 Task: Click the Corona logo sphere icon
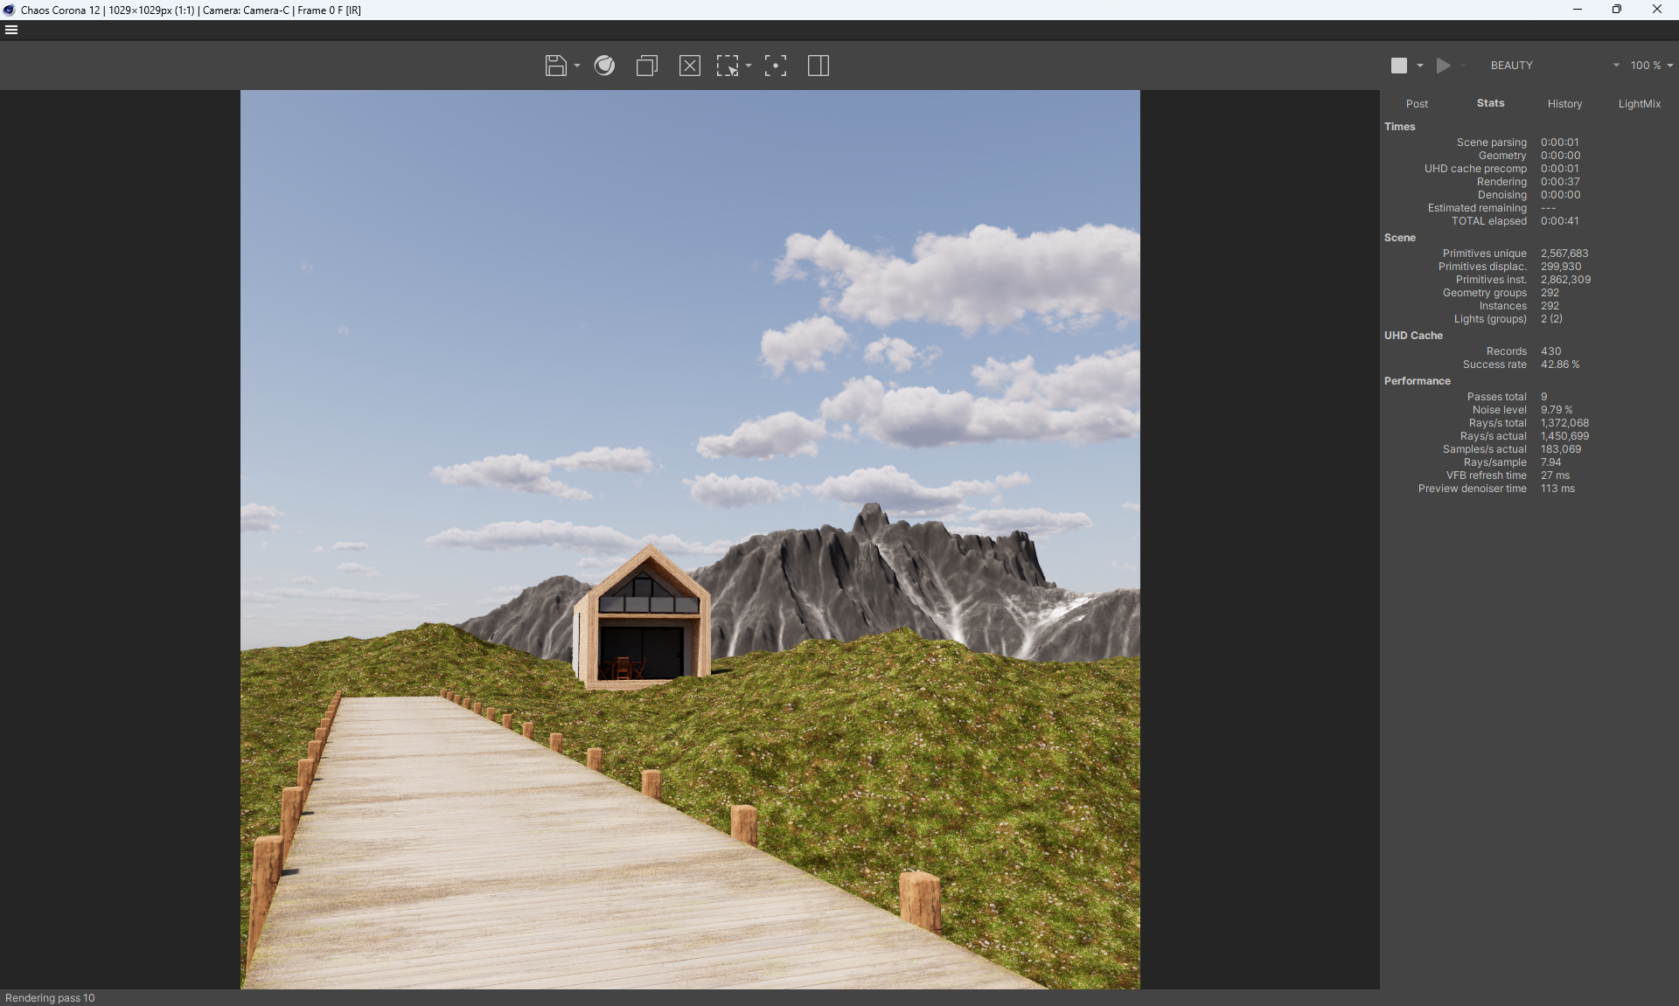(x=604, y=66)
